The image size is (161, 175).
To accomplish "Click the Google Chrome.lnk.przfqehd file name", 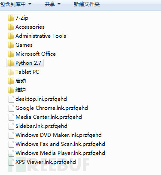I will [52, 108].
